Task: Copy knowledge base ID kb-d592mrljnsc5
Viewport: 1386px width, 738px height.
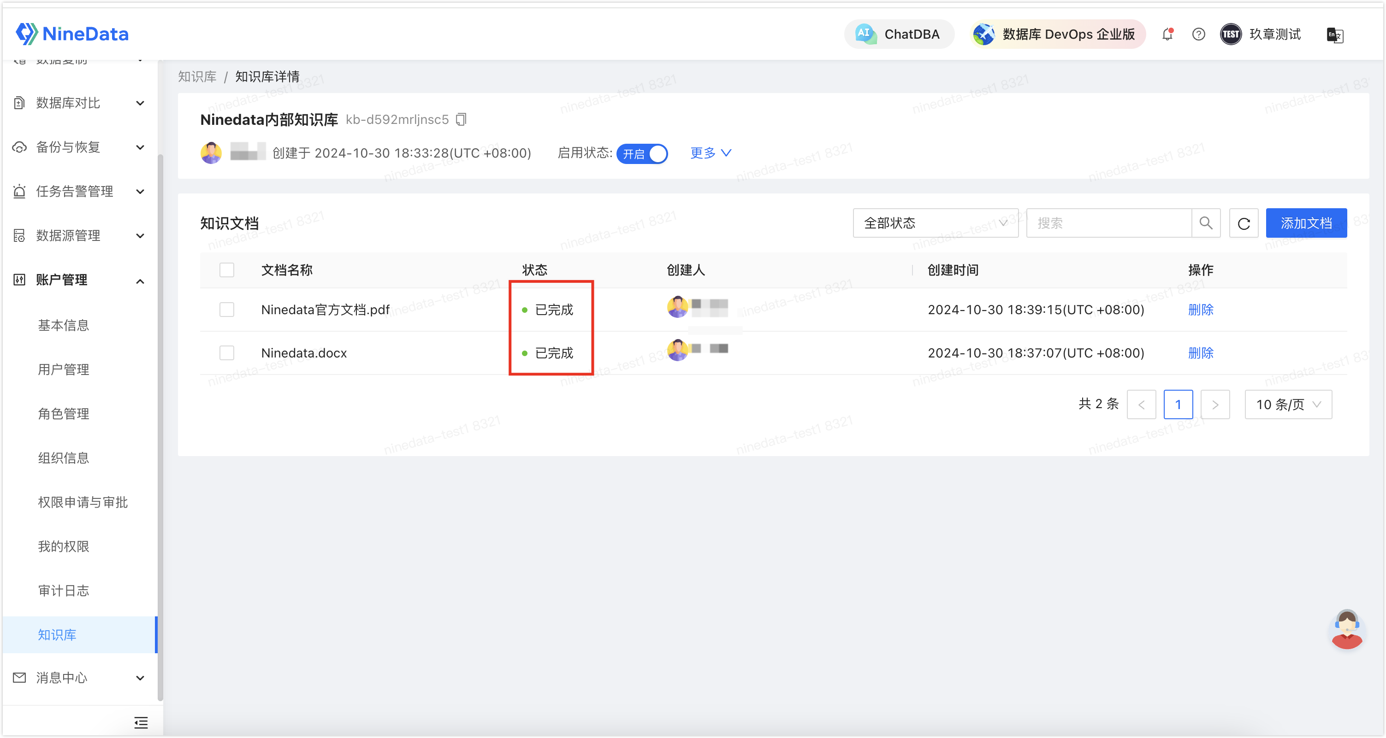Action: point(461,119)
